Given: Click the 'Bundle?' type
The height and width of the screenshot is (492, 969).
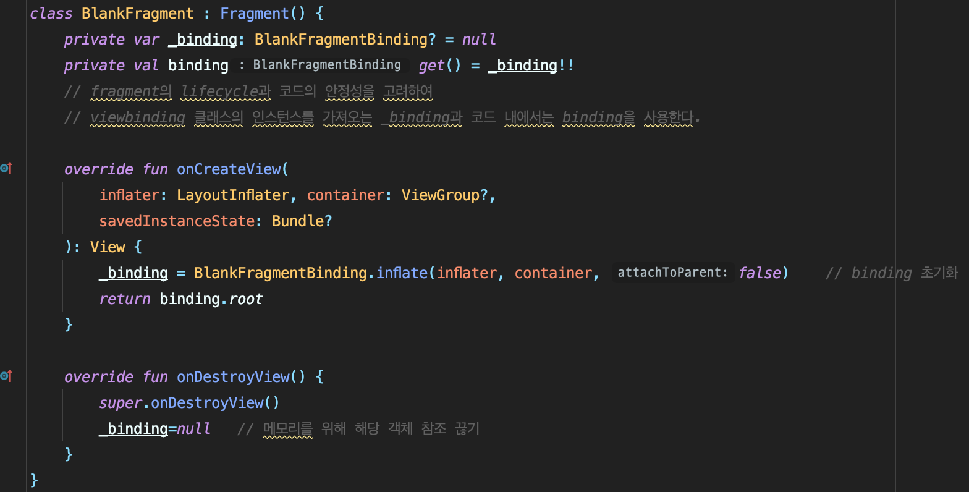Looking at the screenshot, I should coord(302,221).
